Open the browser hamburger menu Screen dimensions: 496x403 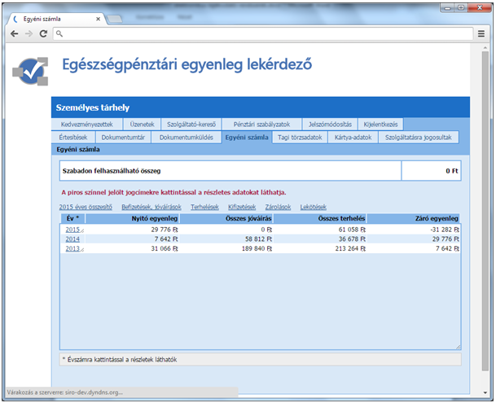[x=481, y=33]
